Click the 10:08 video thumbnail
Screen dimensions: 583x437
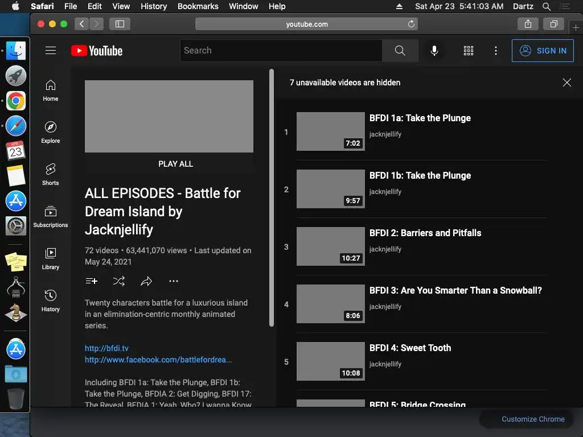pyautogui.click(x=331, y=361)
